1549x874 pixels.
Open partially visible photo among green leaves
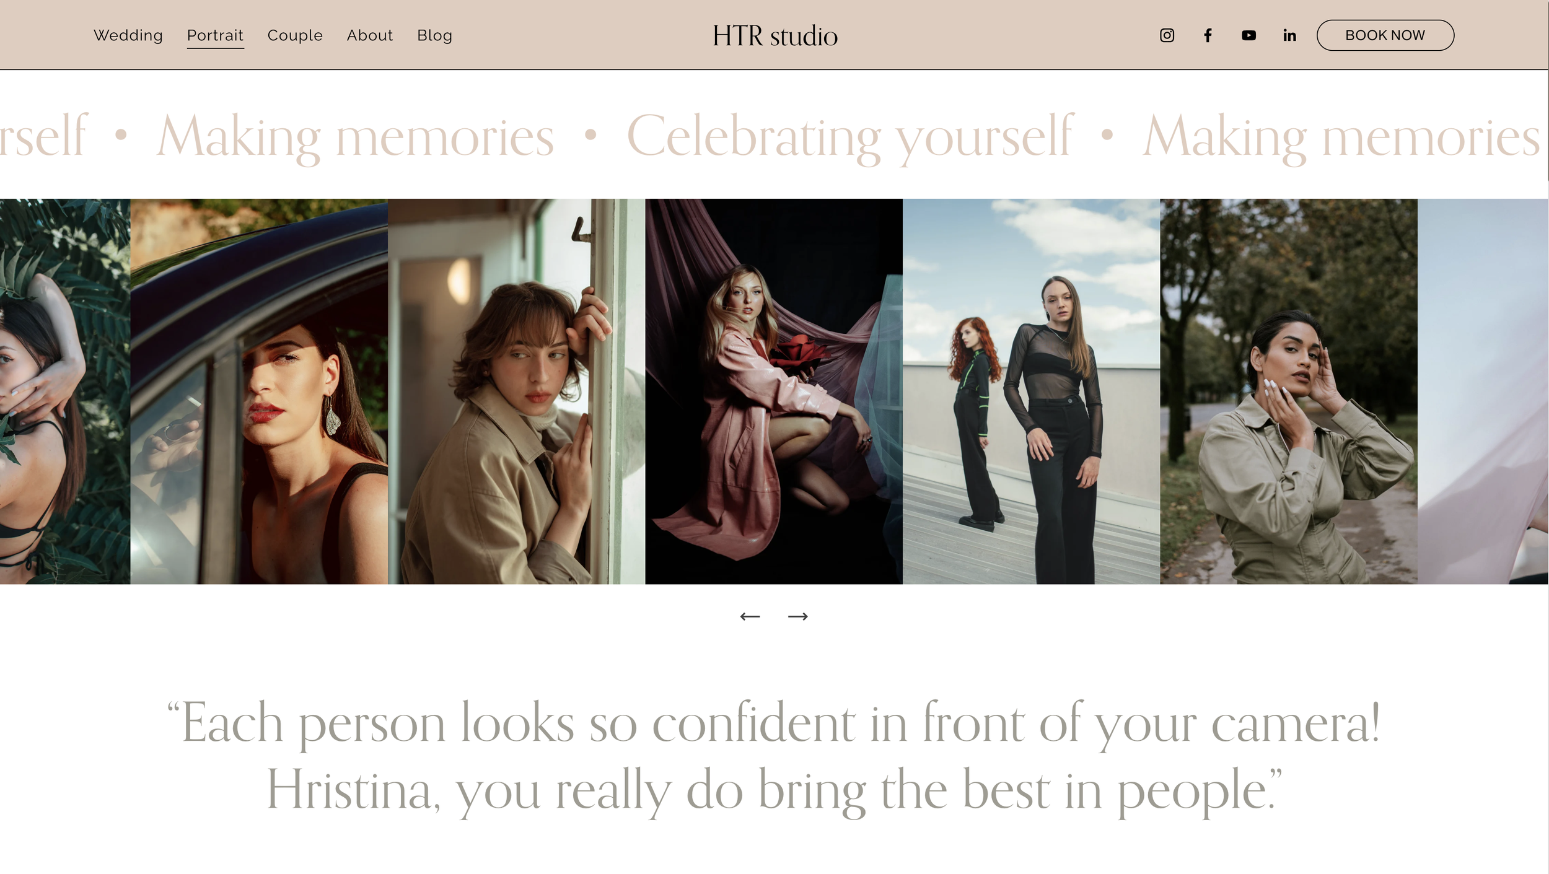[x=64, y=391]
